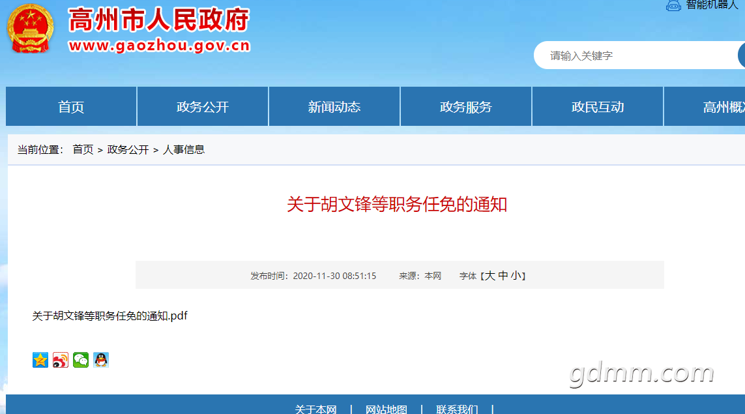Click the www.gaozhou.gov.cn site URL text
The width and height of the screenshot is (745, 414).
tap(159, 46)
